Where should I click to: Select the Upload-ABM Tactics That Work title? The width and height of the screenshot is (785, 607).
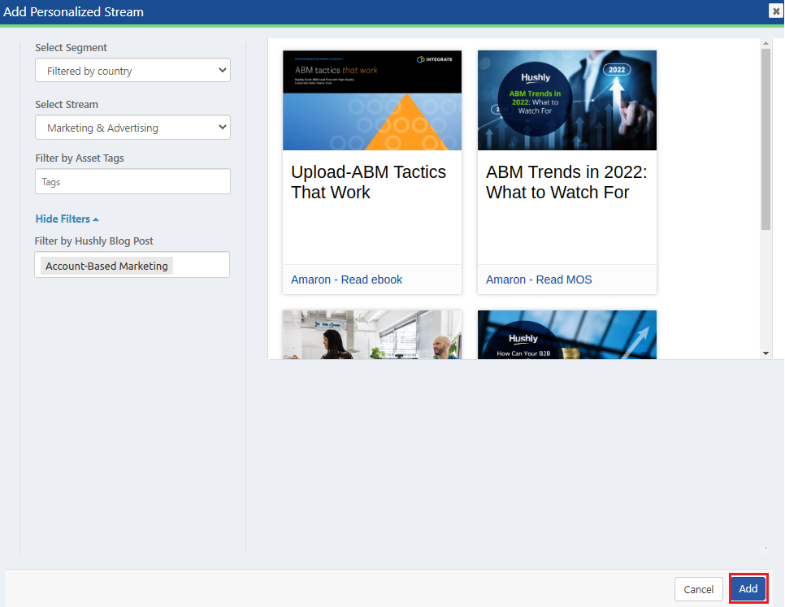[x=368, y=182]
